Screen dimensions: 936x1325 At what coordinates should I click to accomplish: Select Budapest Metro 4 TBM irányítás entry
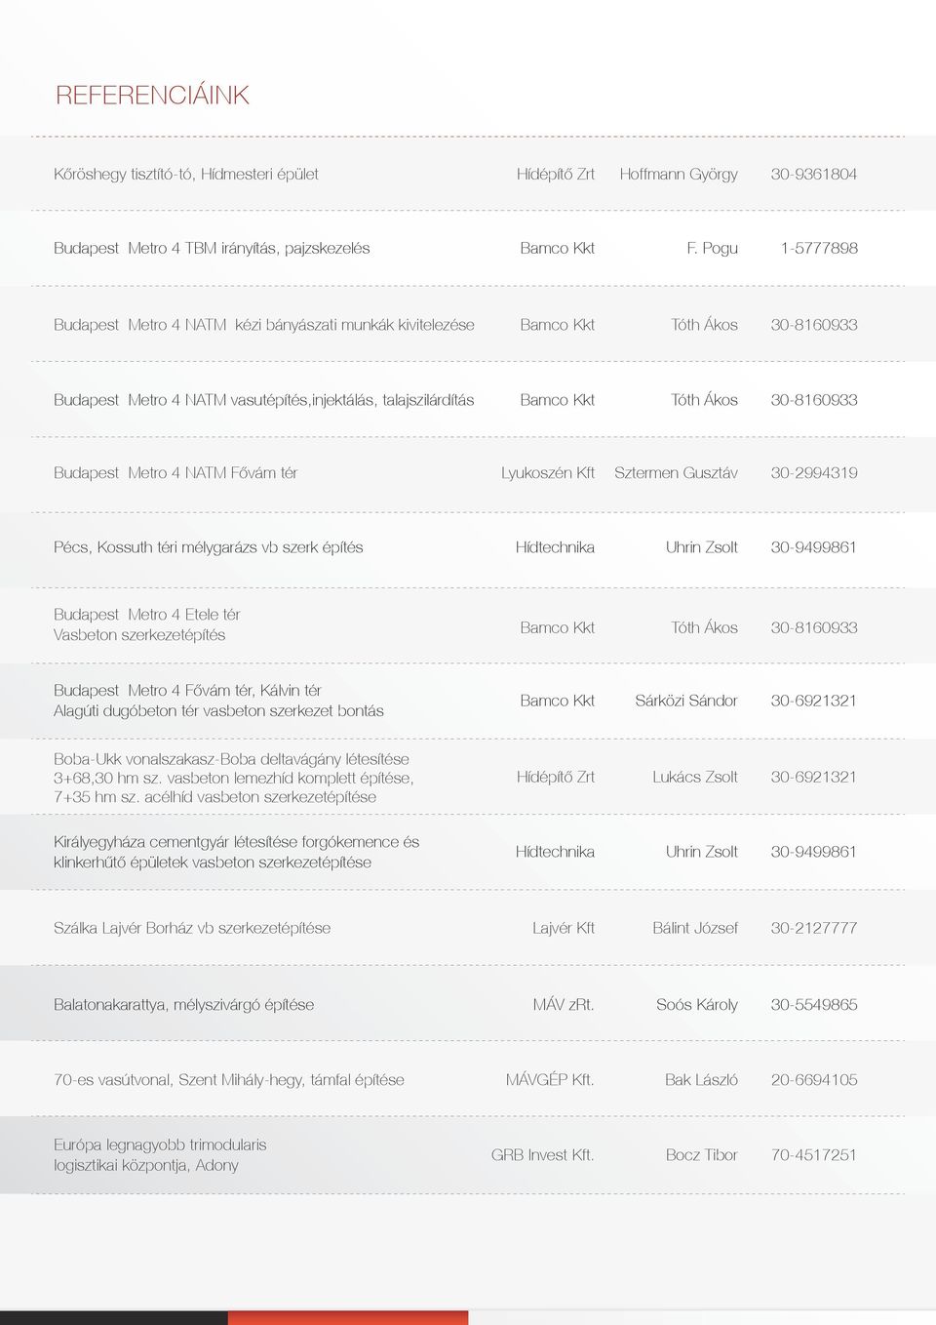pos(212,249)
